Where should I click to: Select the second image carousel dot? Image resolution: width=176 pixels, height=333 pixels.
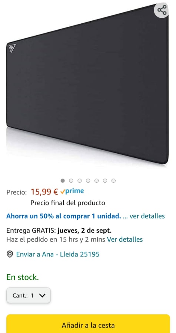coord(71,180)
